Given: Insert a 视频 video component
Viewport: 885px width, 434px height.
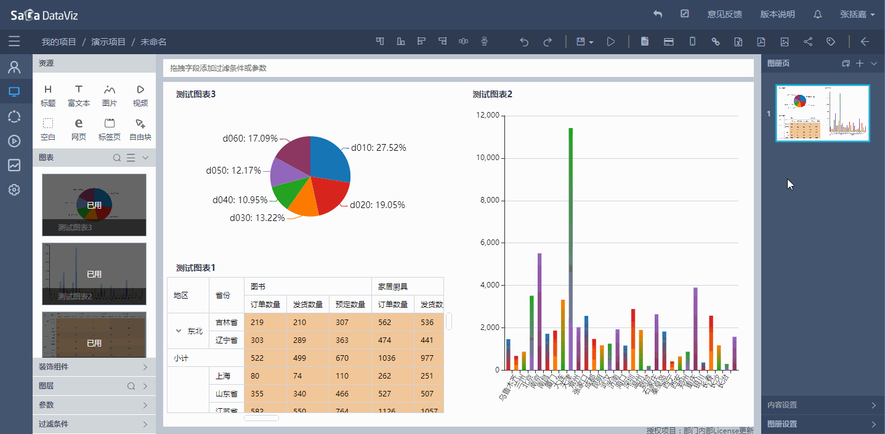Looking at the screenshot, I should (x=140, y=96).
